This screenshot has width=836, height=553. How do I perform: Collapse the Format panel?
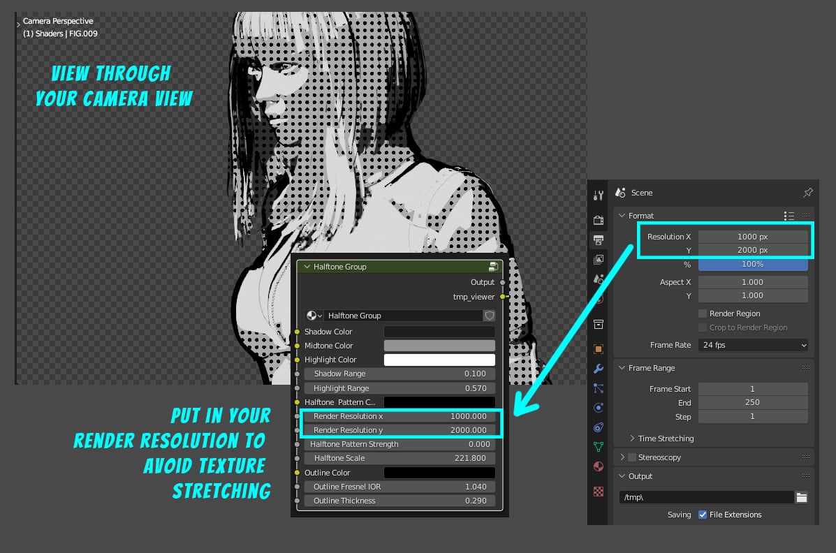point(622,215)
